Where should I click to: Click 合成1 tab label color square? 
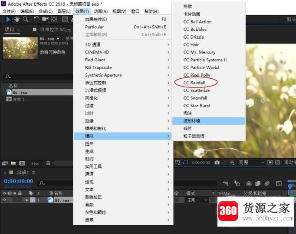click(x=11, y=172)
